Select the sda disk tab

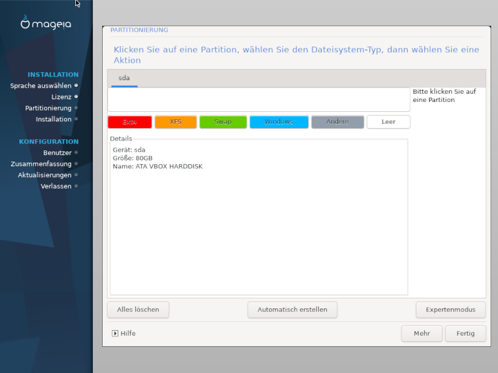tap(125, 78)
